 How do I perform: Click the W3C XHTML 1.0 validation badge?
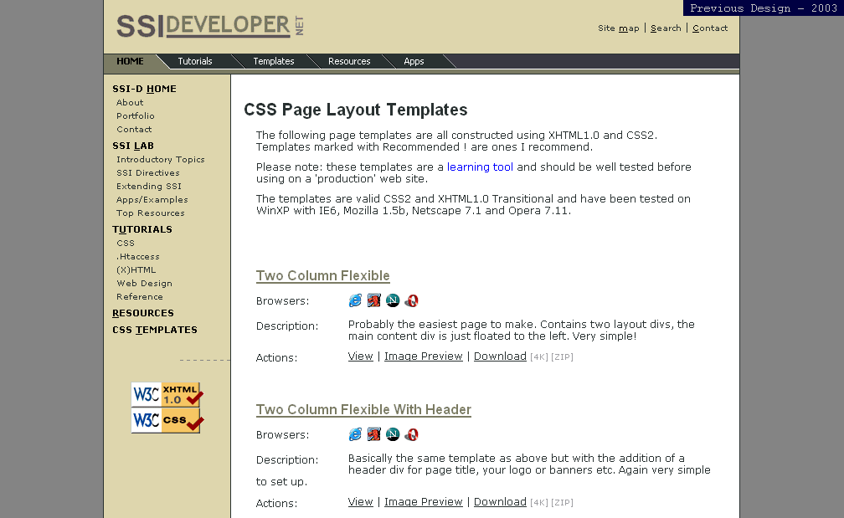167,394
